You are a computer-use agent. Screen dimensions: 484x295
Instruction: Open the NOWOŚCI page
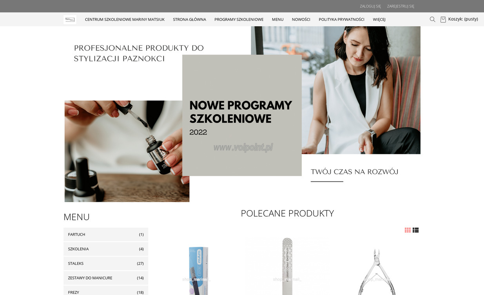[x=301, y=20]
